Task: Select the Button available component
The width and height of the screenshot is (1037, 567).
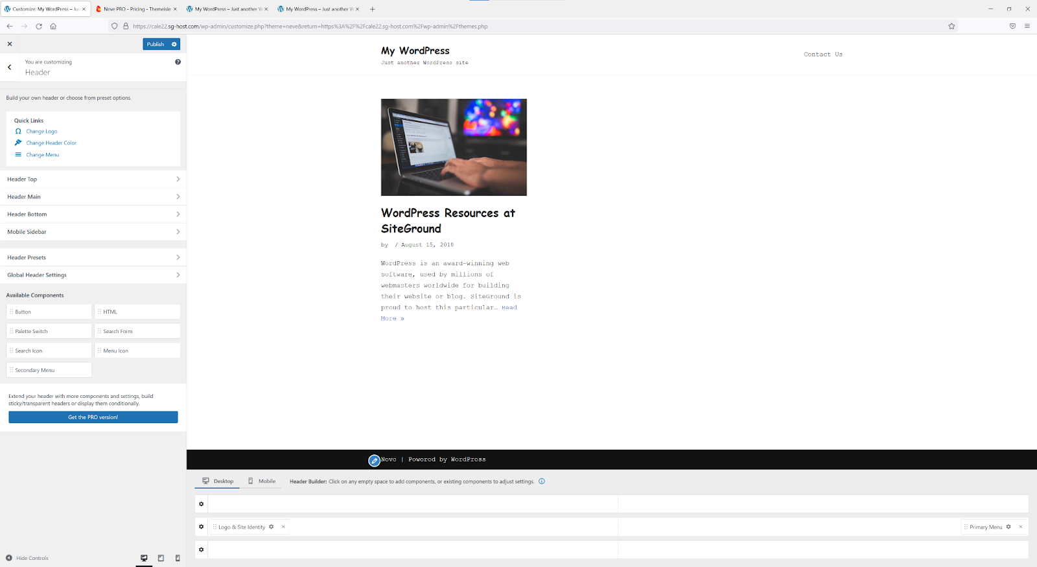Action: point(49,312)
